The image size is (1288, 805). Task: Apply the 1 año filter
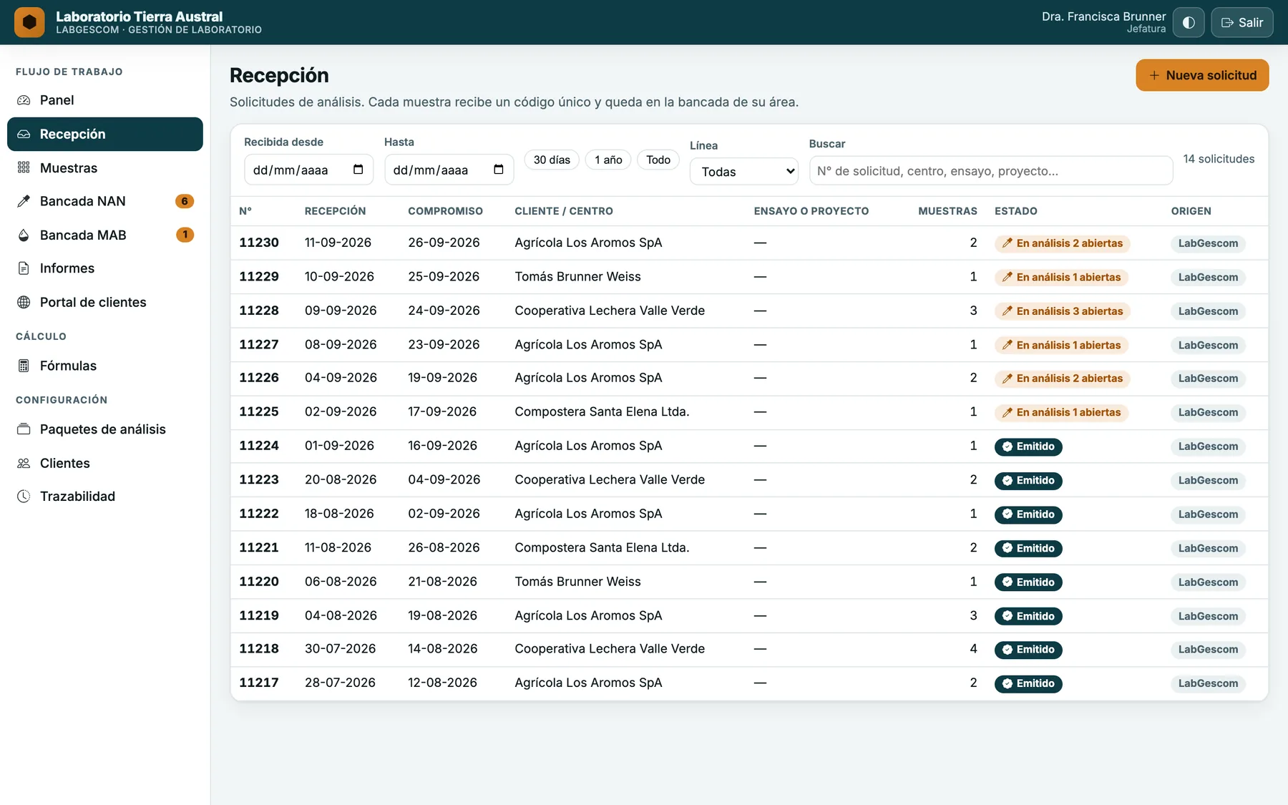(608, 160)
